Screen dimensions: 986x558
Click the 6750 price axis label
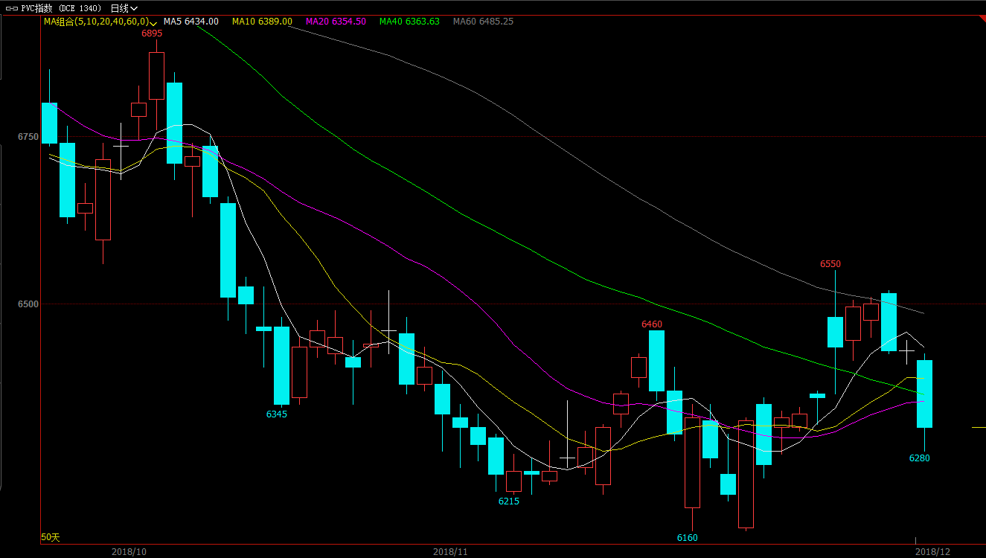pyautogui.click(x=28, y=137)
